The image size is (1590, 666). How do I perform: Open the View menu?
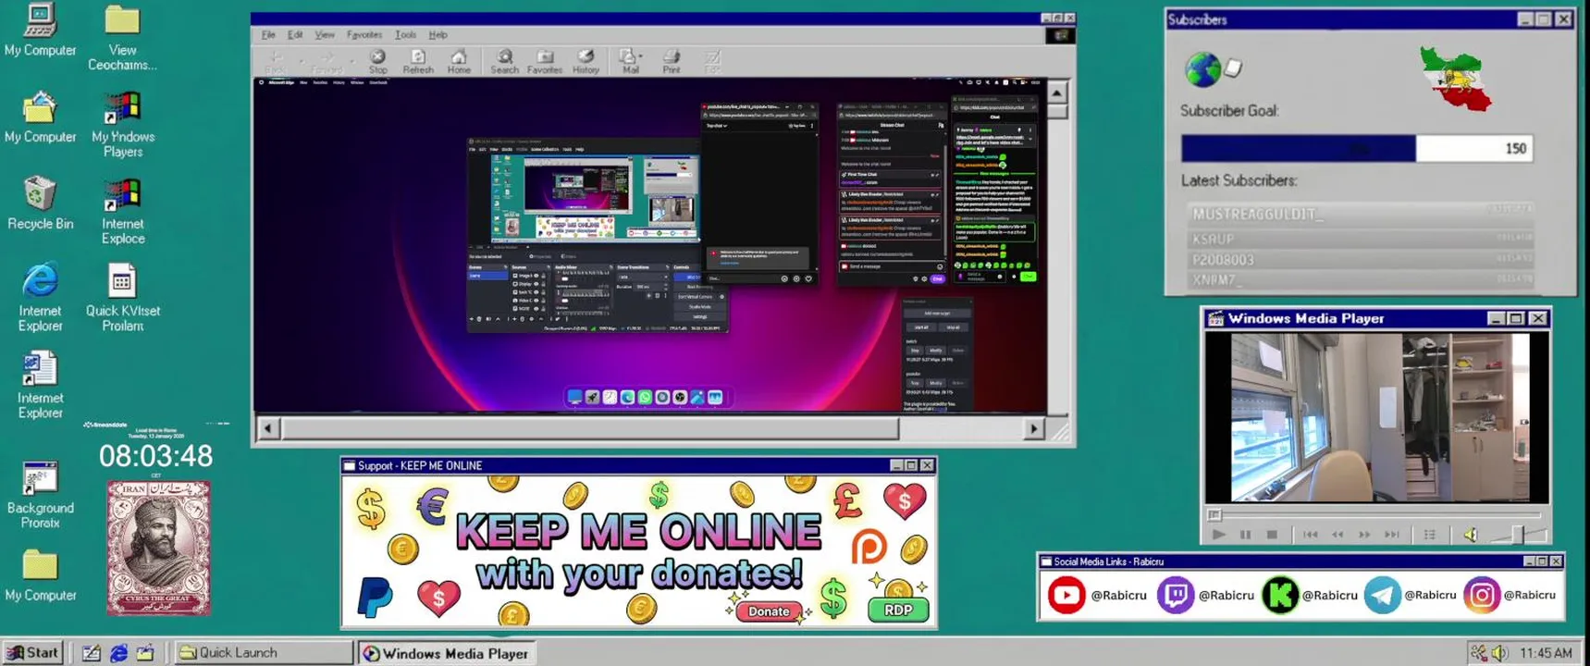coord(325,34)
